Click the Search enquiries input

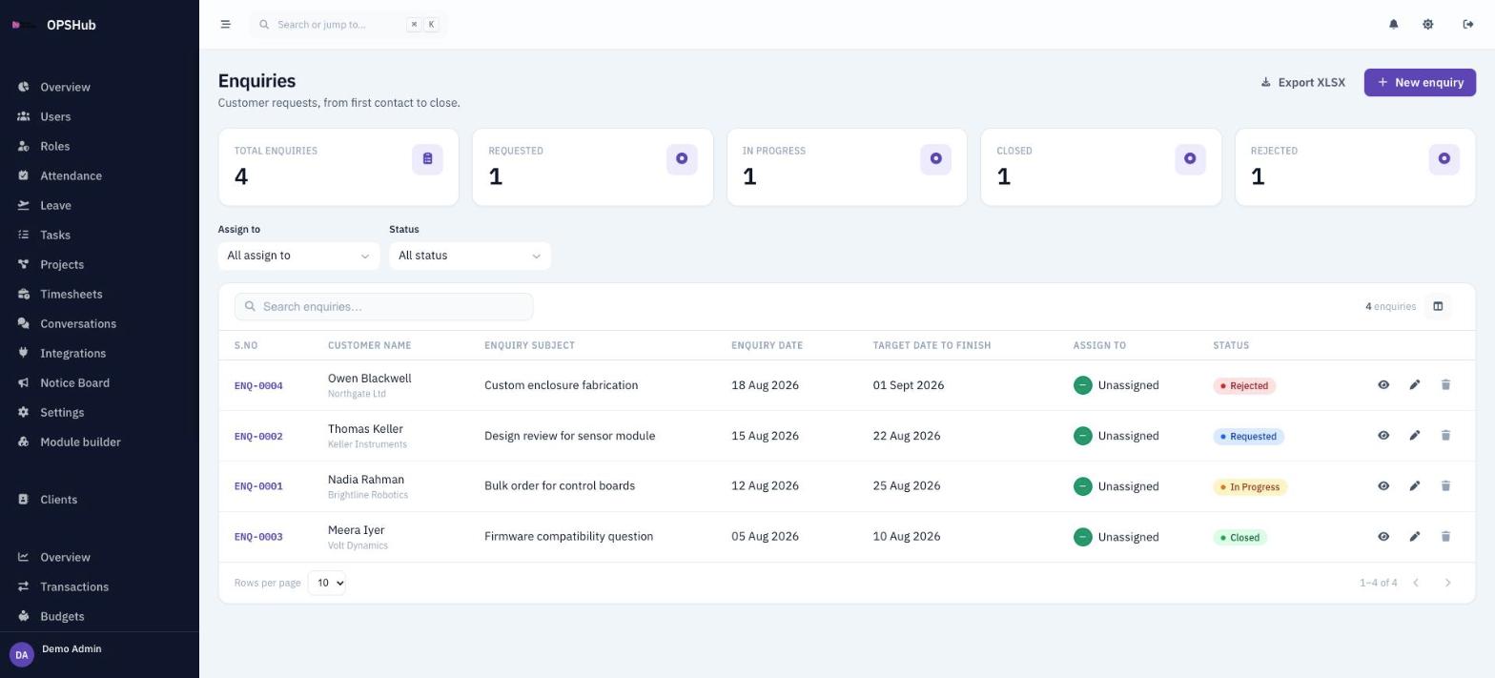tap(383, 306)
